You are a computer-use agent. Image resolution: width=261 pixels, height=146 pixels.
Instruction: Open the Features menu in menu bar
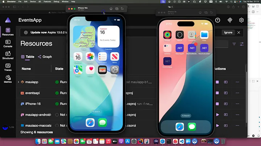coord(47,1)
